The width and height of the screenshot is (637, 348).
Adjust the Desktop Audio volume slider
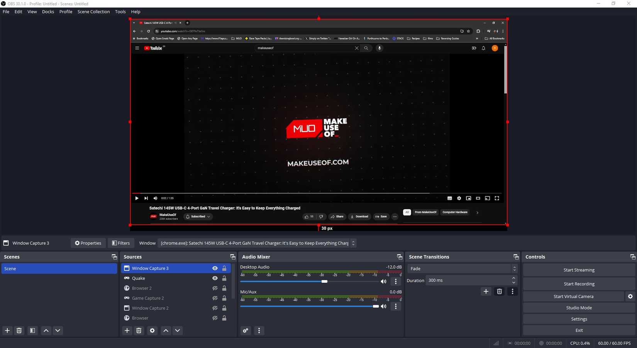tap(324, 282)
